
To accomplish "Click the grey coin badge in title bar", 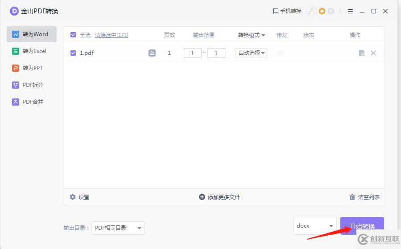I will pos(331,11).
